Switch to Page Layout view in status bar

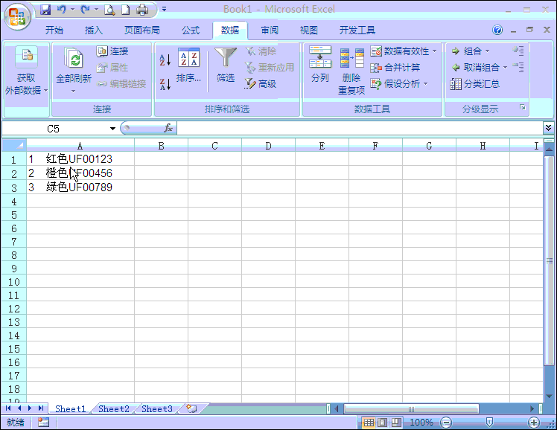tap(382, 423)
